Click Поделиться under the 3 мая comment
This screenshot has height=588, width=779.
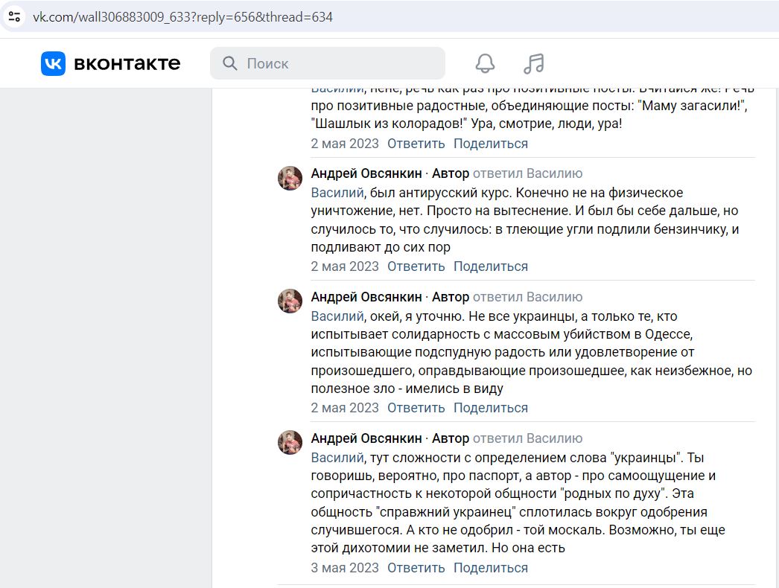[x=490, y=568]
